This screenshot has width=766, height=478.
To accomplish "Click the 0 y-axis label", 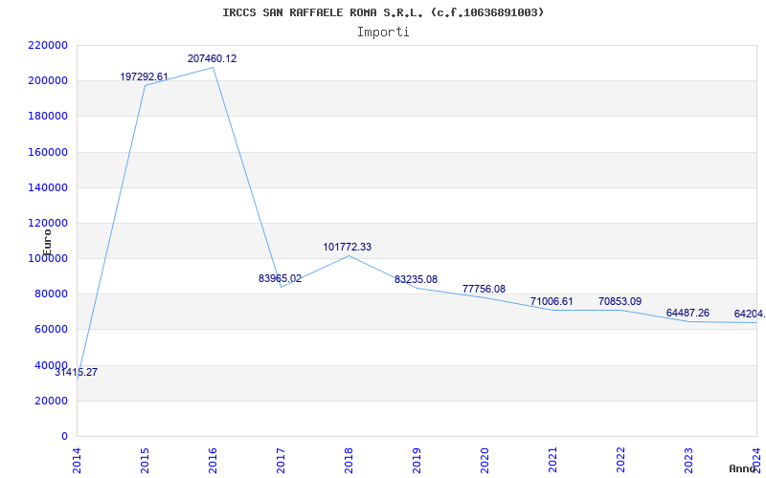I will [x=64, y=437].
